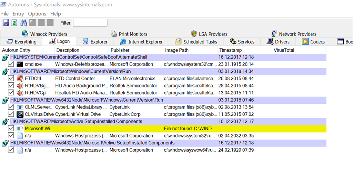Click the registry icon beside SafeBoot\AlternateShell key
Screen dimensions: 353x173
tap(5, 57)
